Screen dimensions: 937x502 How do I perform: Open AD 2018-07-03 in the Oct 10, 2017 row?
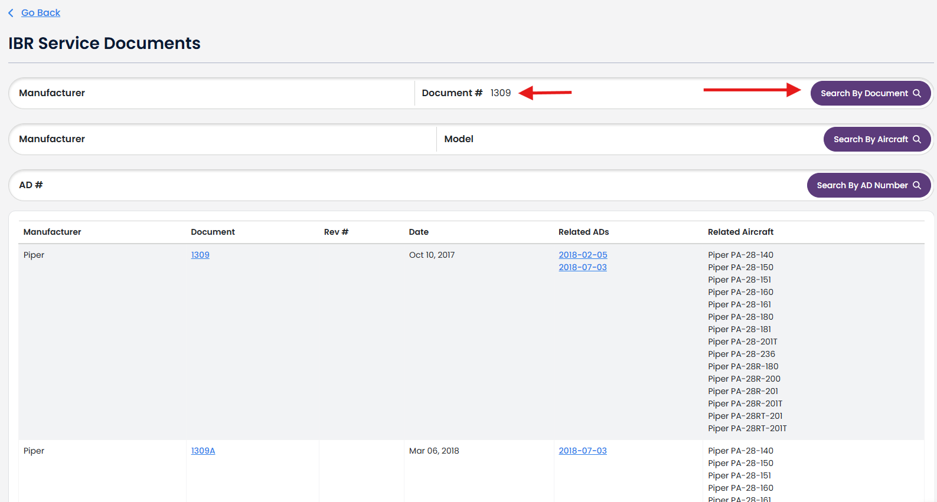tap(583, 267)
